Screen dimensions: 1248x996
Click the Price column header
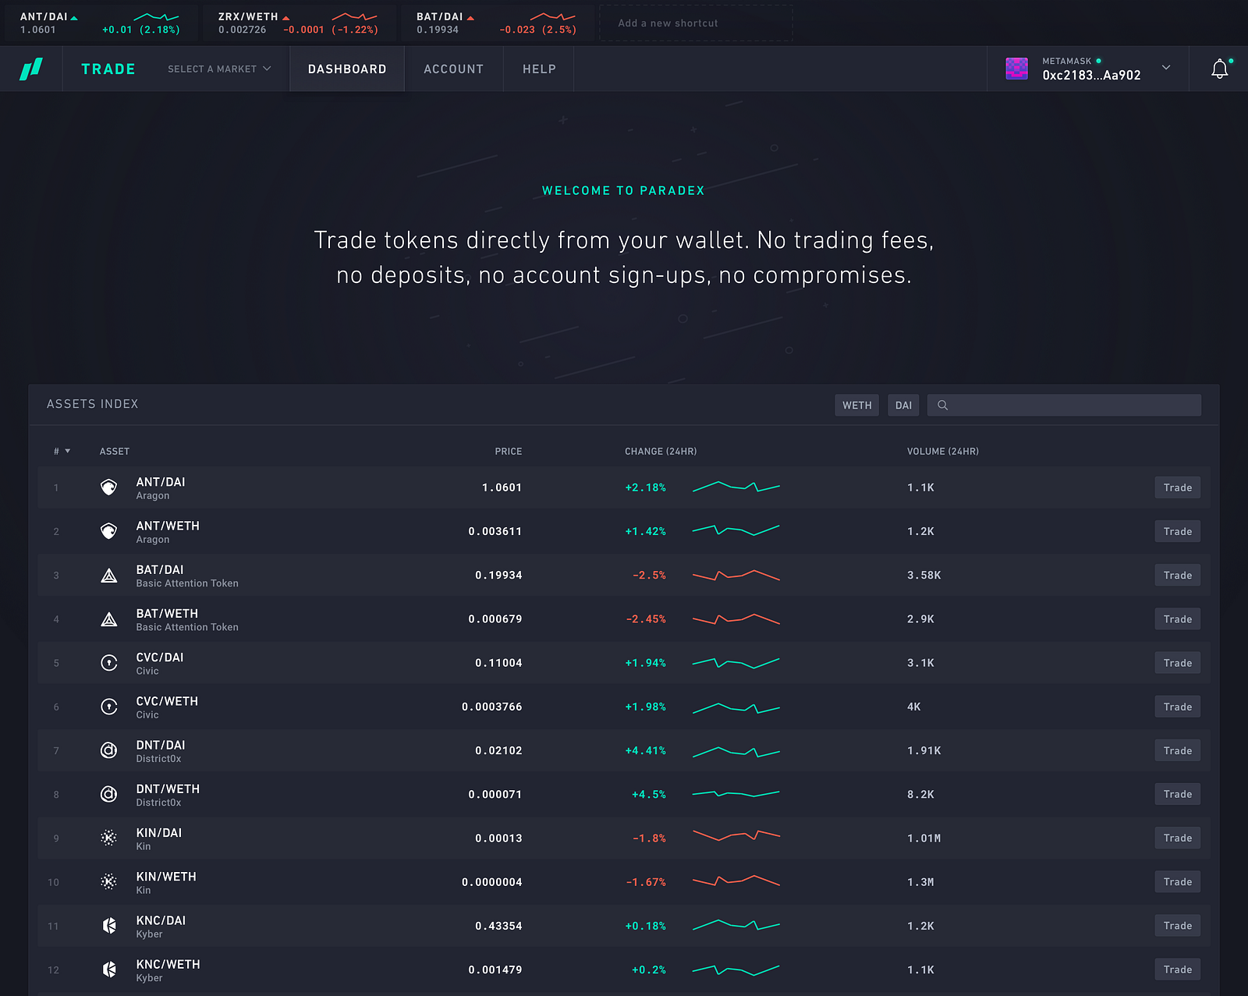(x=509, y=452)
